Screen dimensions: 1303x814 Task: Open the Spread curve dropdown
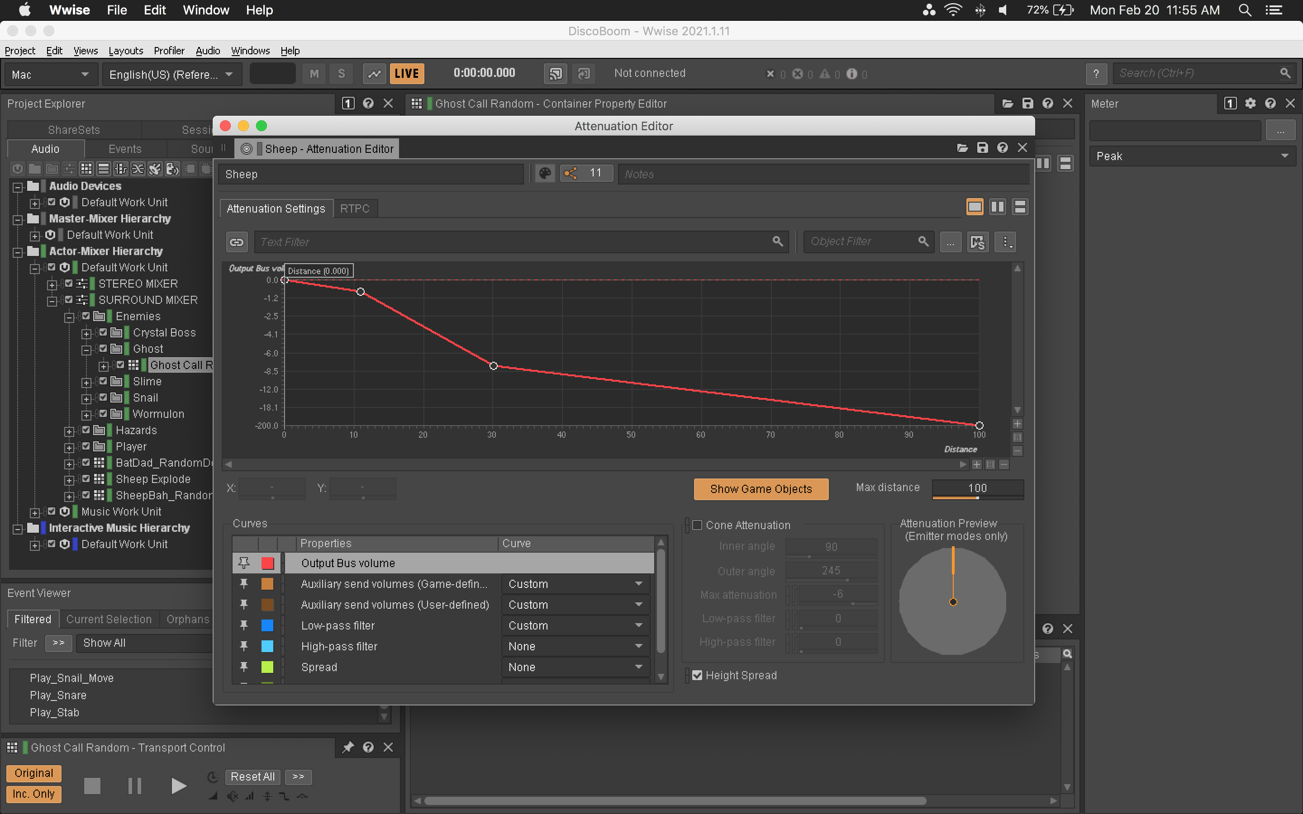click(575, 667)
